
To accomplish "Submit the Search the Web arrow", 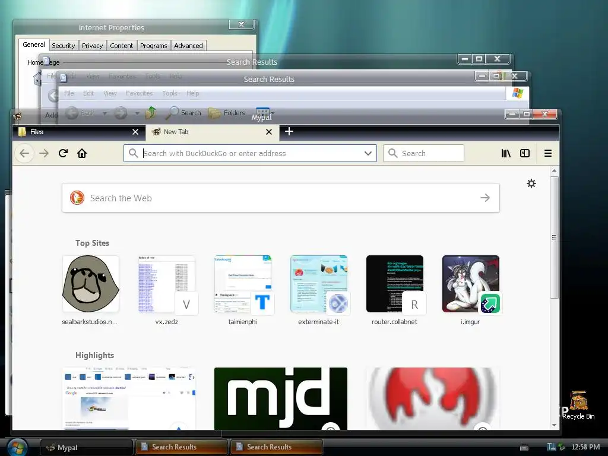I will (485, 198).
